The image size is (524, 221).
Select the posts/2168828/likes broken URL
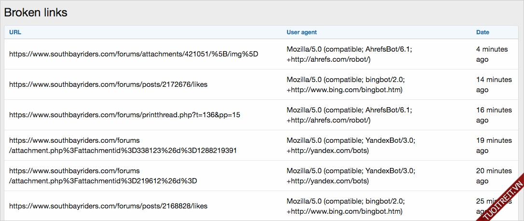coord(108,206)
